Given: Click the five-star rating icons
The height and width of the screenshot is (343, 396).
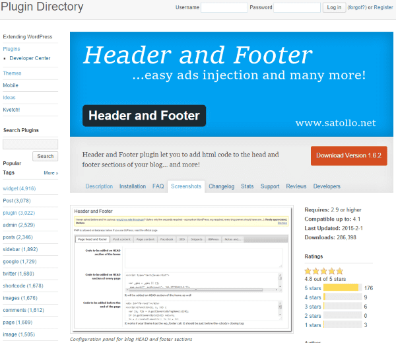Looking at the screenshot, I should 324,271.
